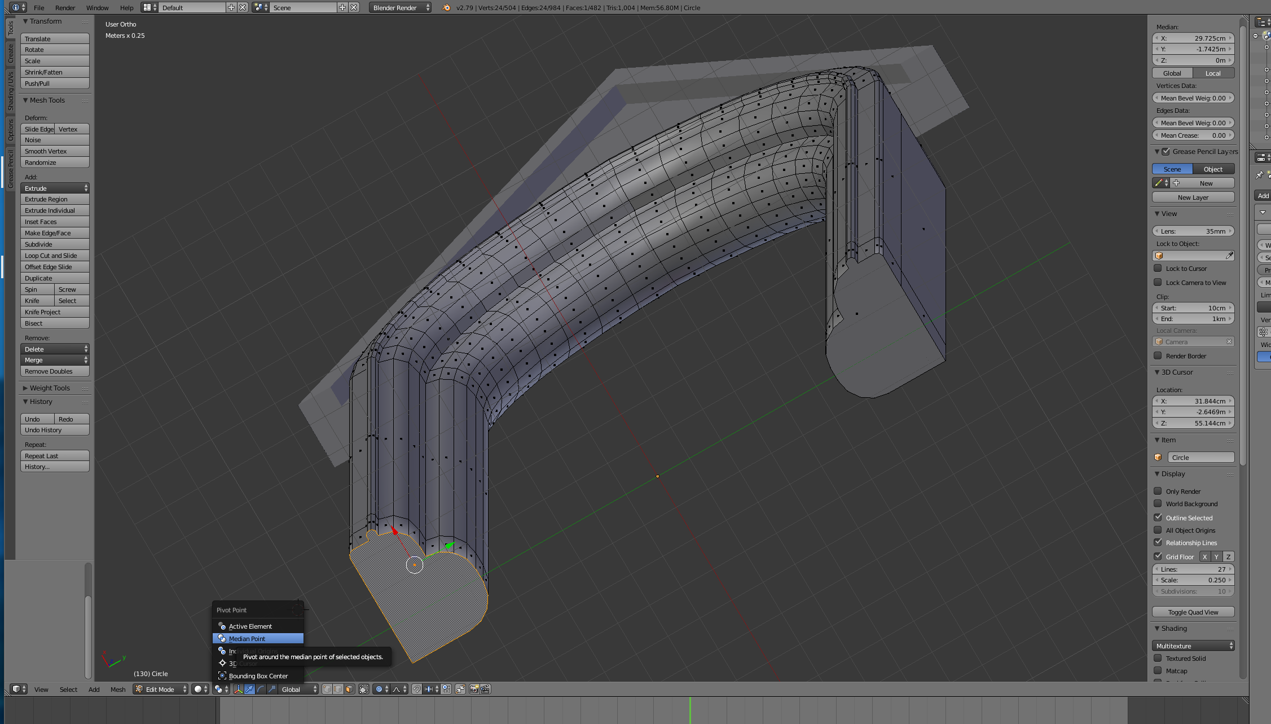Click the eyedropper in Lock to Object

[1229, 256]
